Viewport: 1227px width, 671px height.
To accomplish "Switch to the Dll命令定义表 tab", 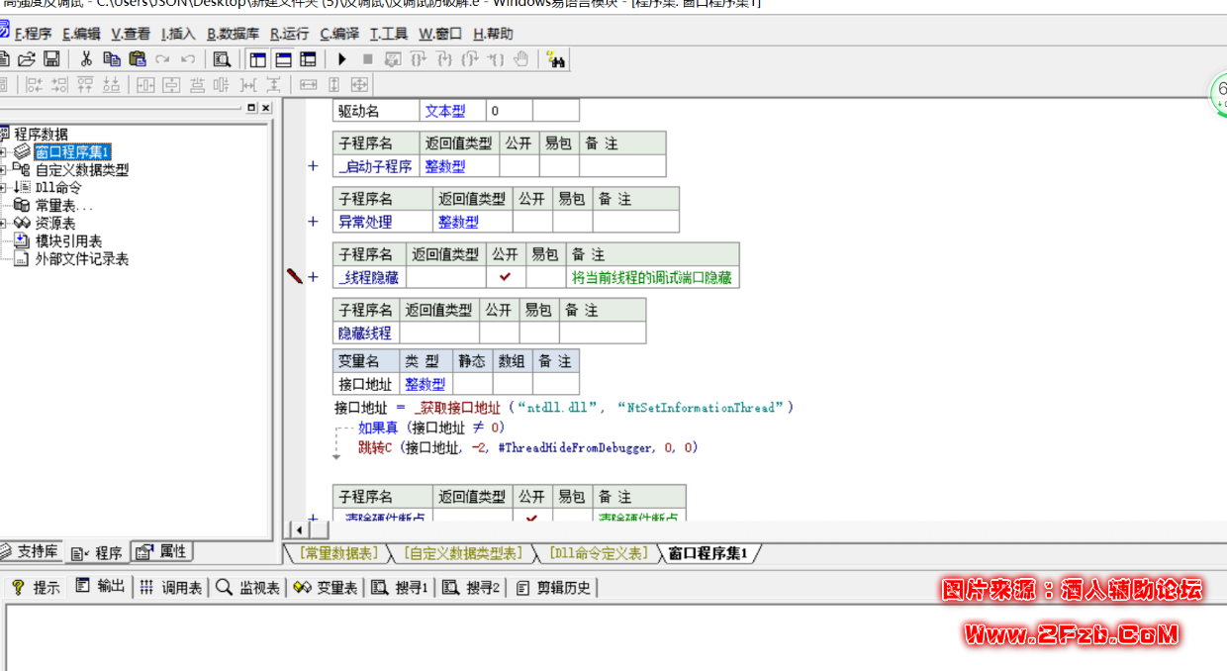I will pos(599,553).
